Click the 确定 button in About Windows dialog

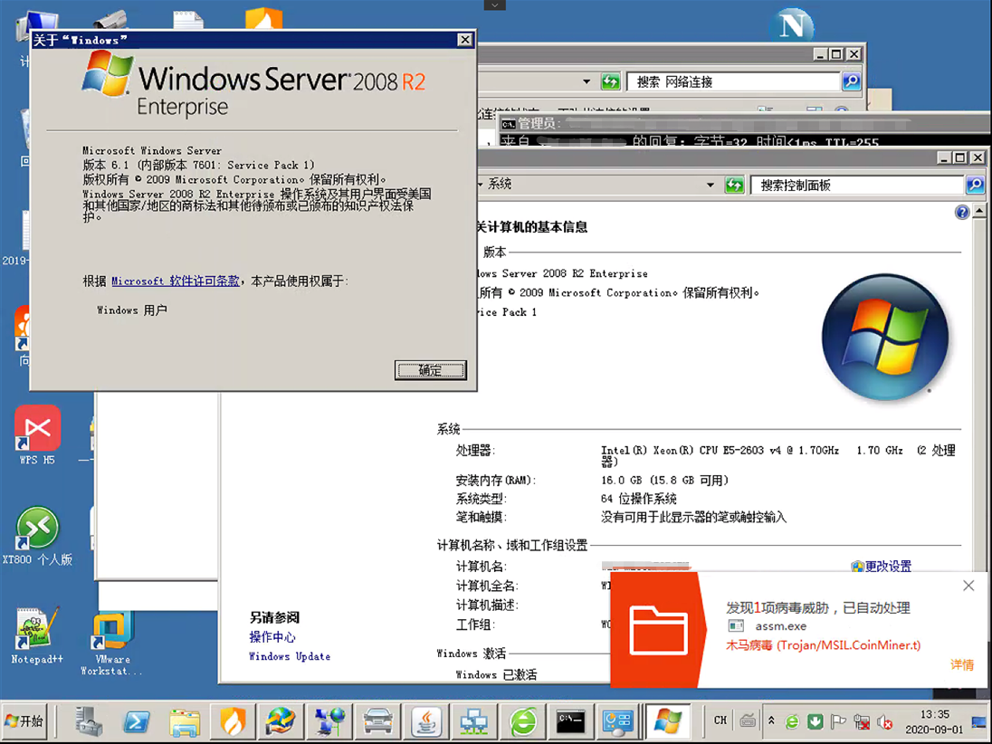click(430, 370)
